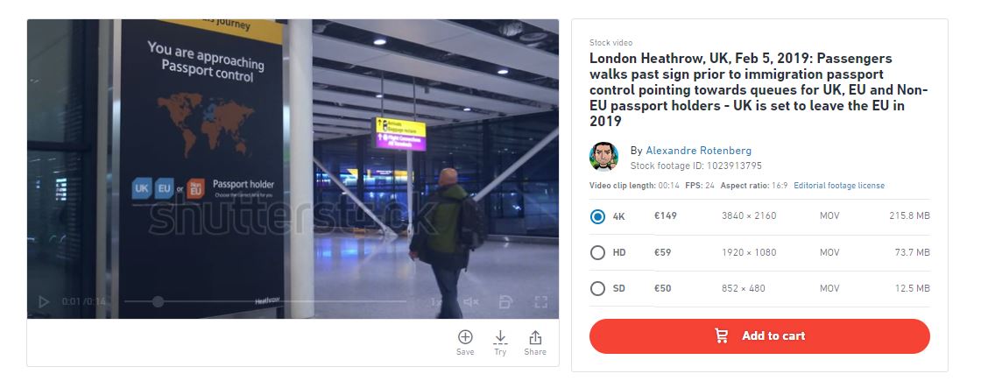Unmute the video with the speaker icon
The width and height of the screenshot is (981, 381).
(470, 302)
